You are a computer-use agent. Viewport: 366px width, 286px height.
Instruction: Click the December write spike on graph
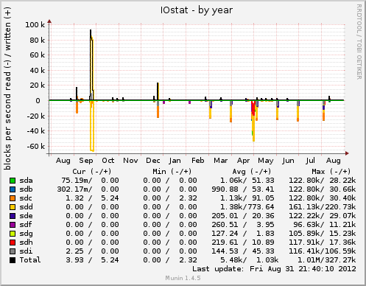point(158,91)
